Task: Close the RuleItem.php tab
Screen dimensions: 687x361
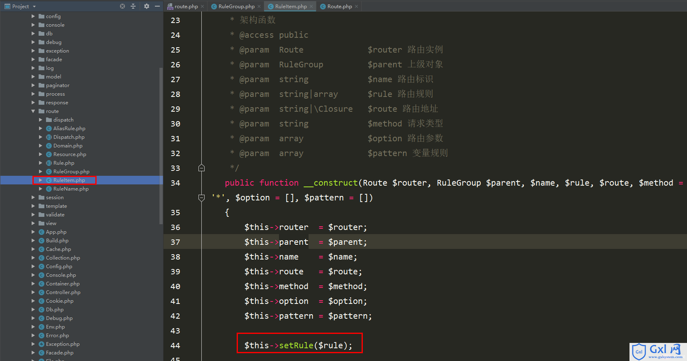Action: tap(311, 6)
